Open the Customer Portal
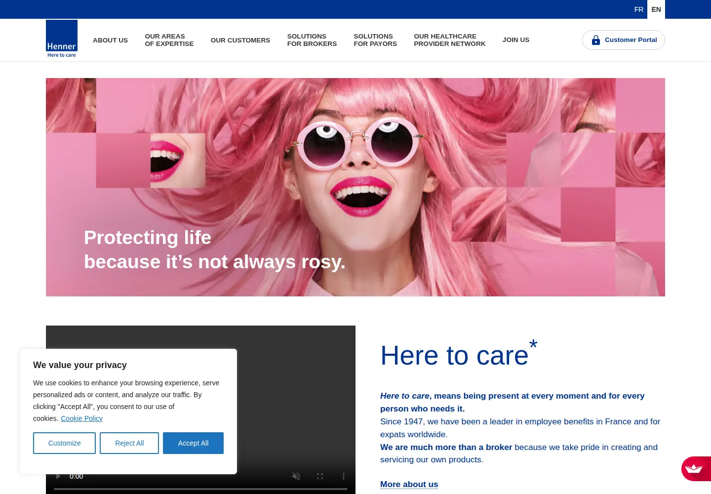The image size is (711, 494). click(x=624, y=40)
